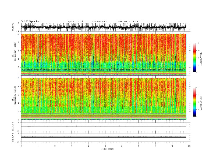Click inside the ch.1 frequency spectrogram
The width and height of the screenshot is (213, 164).
[x=104, y=55]
